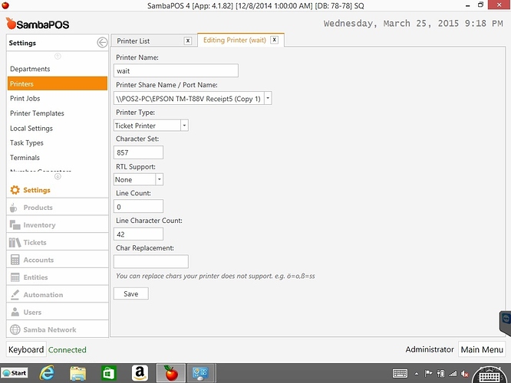Open Amazon app from taskbar
Viewport: 511px width, 383px height.
point(140,373)
